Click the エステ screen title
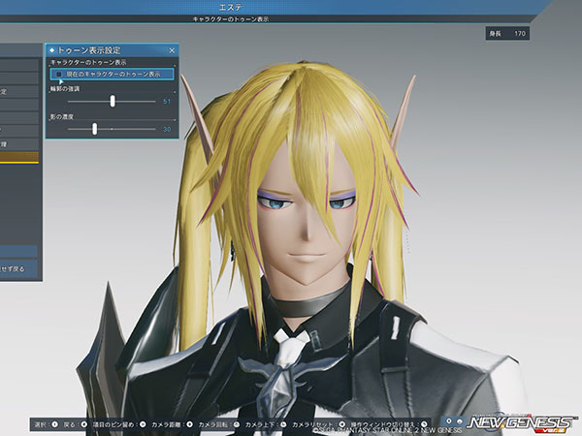The height and width of the screenshot is (436, 582). point(231,7)
